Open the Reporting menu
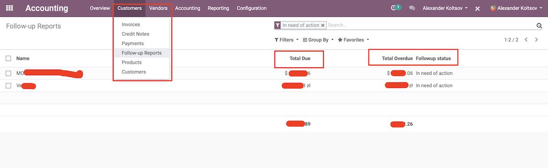The image size is (548, 168). [x=218, y=8]
